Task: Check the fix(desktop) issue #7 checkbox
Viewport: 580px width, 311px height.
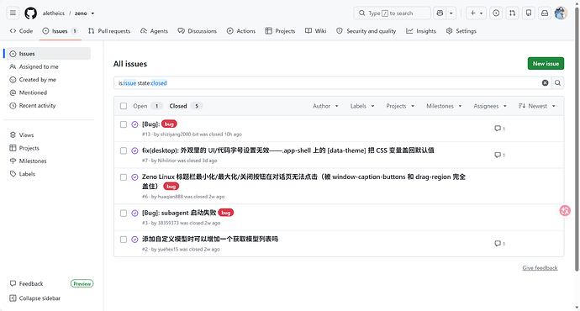Action: click(x=124, y=151)
